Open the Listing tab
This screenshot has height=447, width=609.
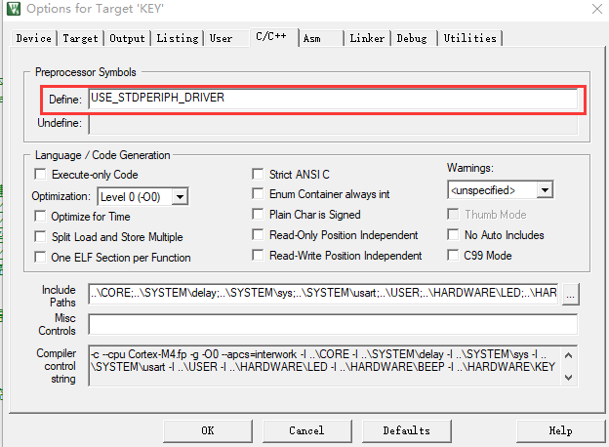(x=178, y=38)
